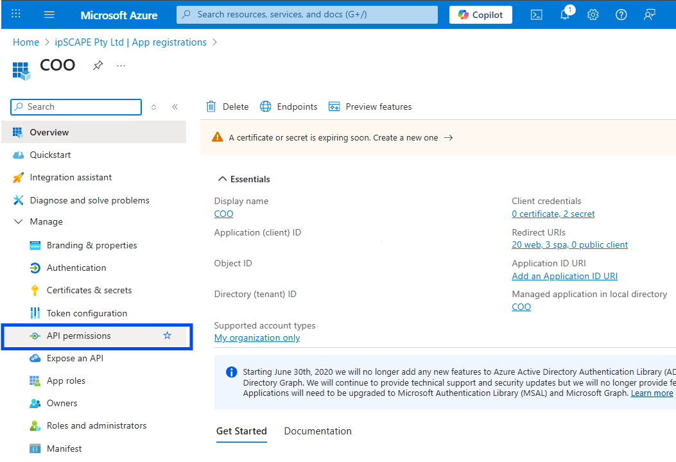Open the 'Add an Application ID URI' link
This screenshot has width=676, height=462.
(x=564, y=276)
